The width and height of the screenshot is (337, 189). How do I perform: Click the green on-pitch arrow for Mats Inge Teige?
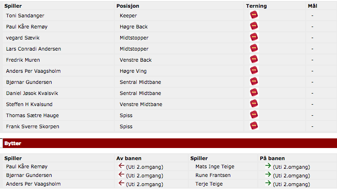coord(268,166)
